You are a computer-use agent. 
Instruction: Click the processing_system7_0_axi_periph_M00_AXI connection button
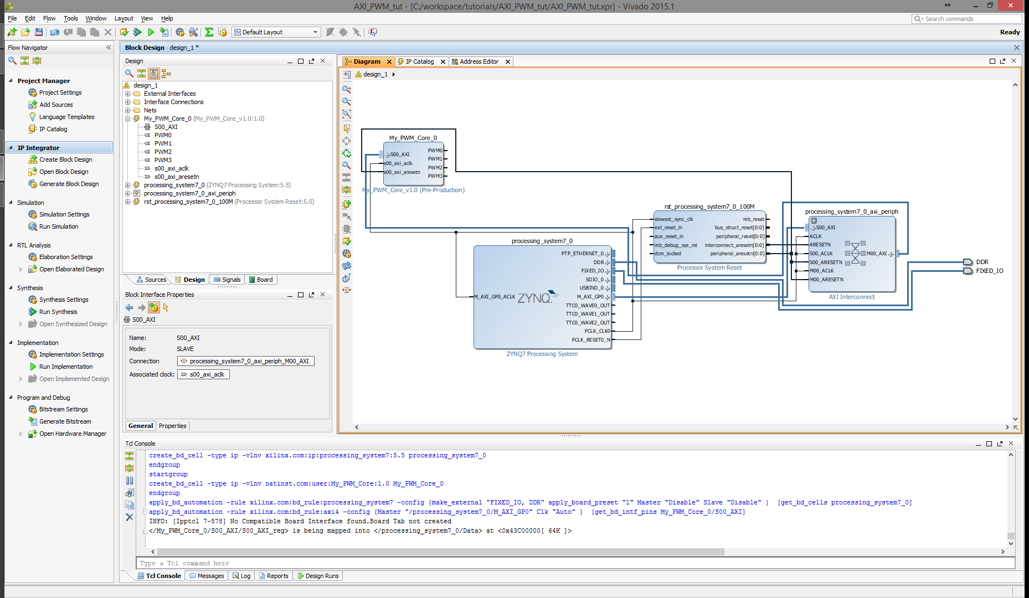(246, 361)
